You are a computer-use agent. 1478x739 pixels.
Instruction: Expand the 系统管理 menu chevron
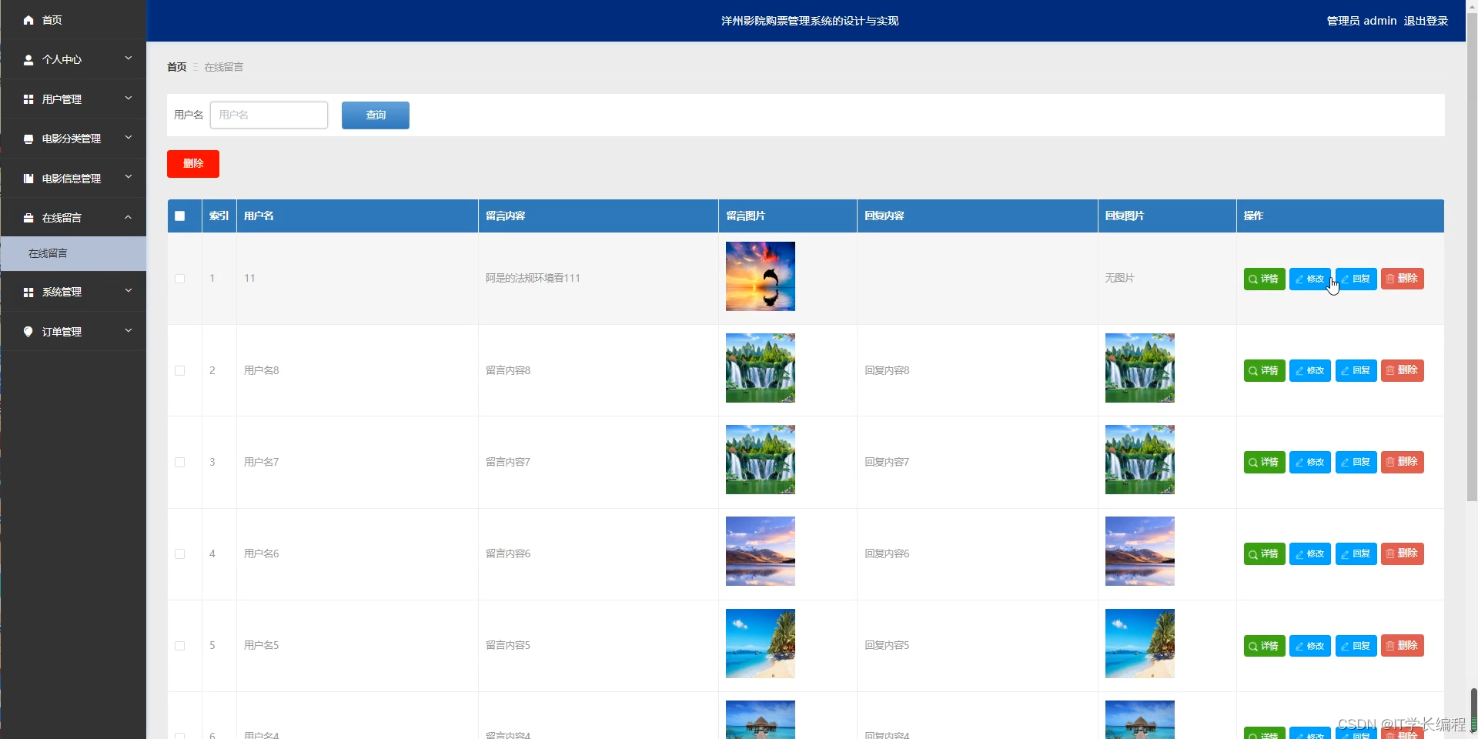129,290
